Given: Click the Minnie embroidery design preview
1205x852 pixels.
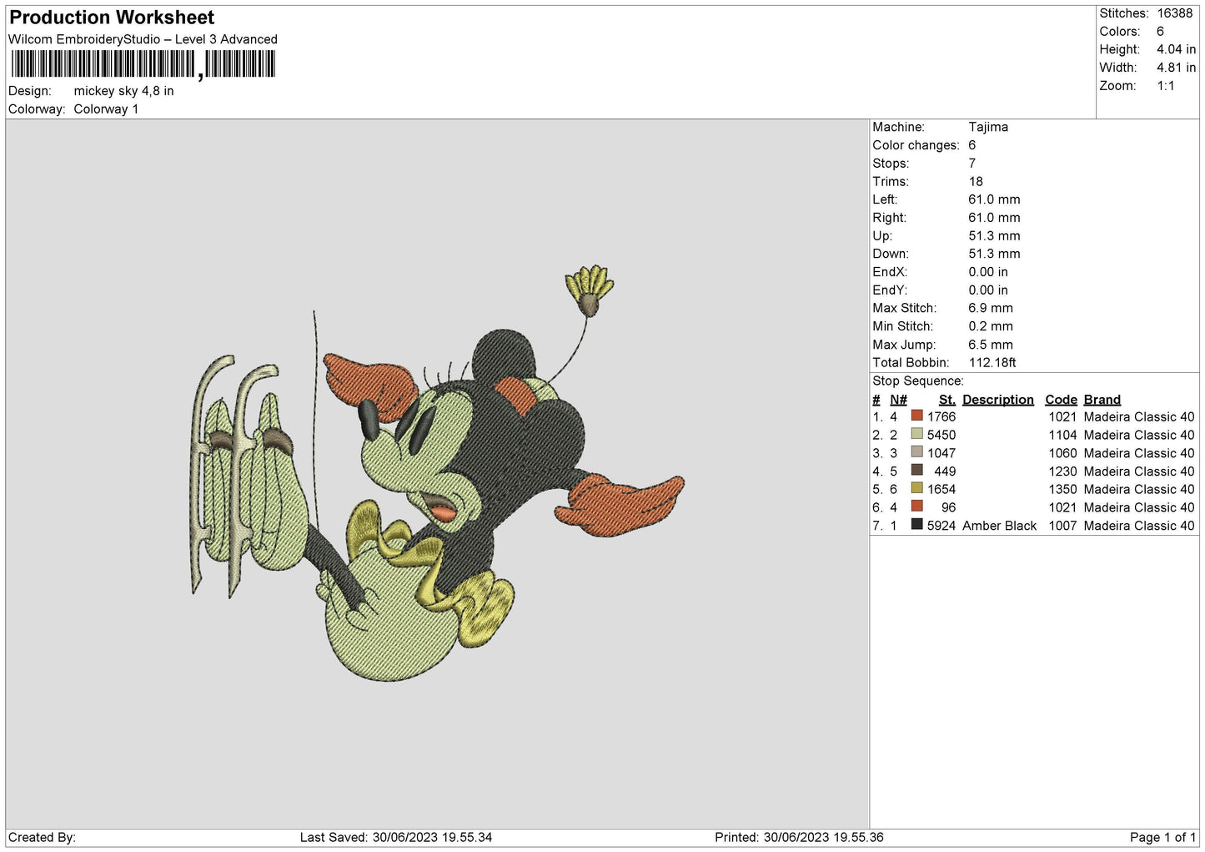Looking at the screenshot, I should point(438,473).
